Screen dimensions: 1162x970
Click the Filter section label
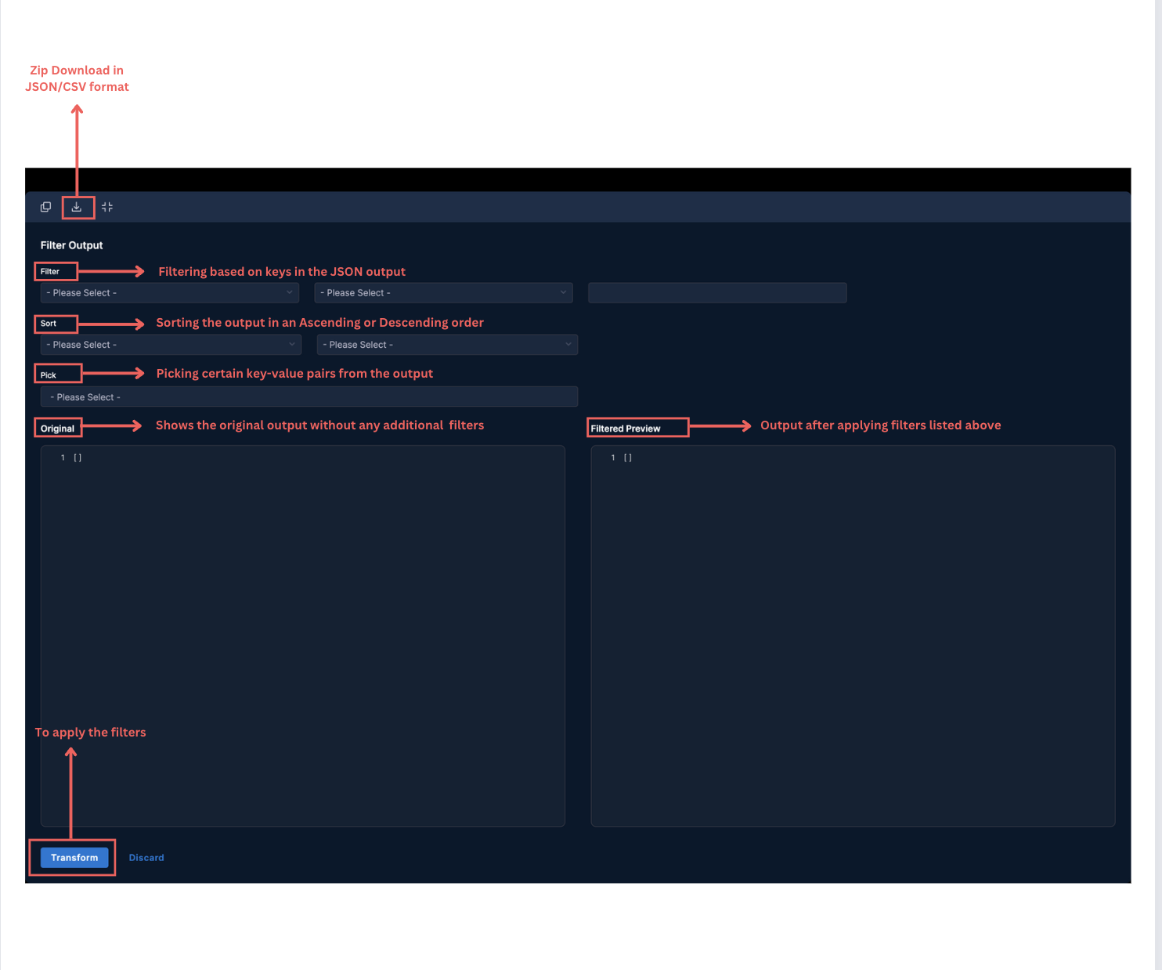tap(50, 272)
